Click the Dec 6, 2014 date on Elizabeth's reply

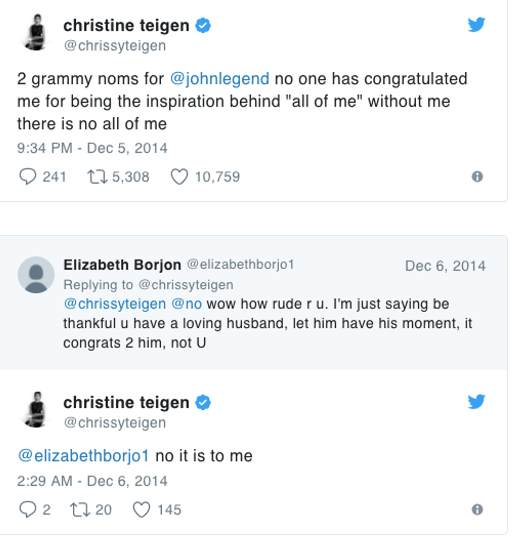(x=445, y=266)
